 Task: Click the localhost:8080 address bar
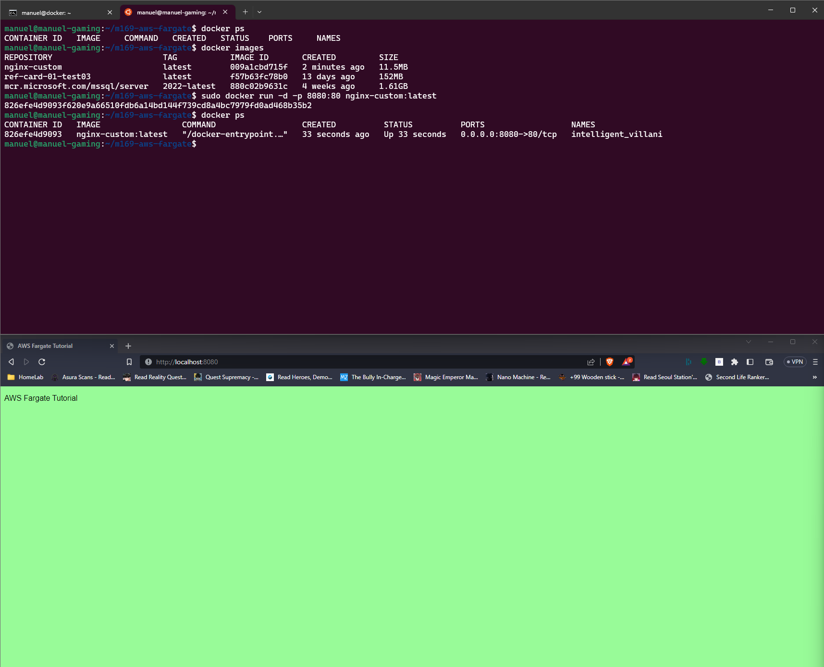pyautogui.click(x=365, y=362)
